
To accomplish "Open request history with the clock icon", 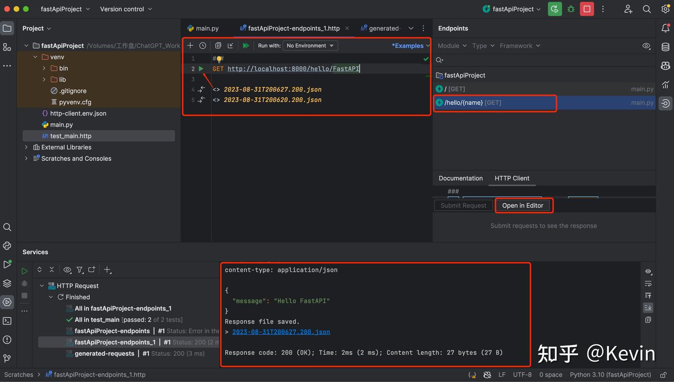I will click(203, 45).
